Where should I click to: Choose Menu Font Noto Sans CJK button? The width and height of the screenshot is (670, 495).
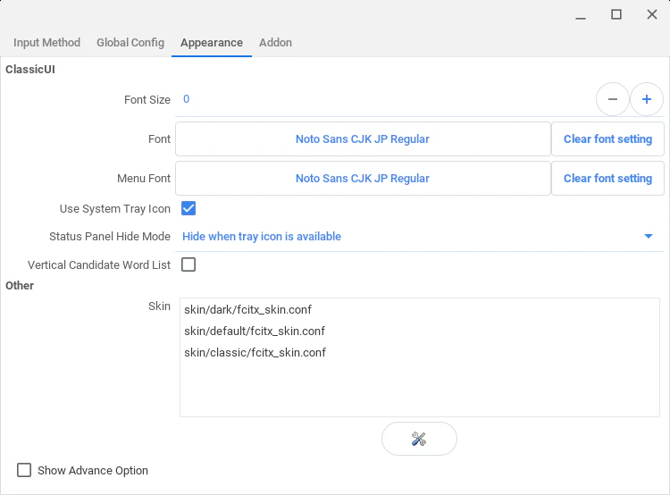(x=363, y=178)
